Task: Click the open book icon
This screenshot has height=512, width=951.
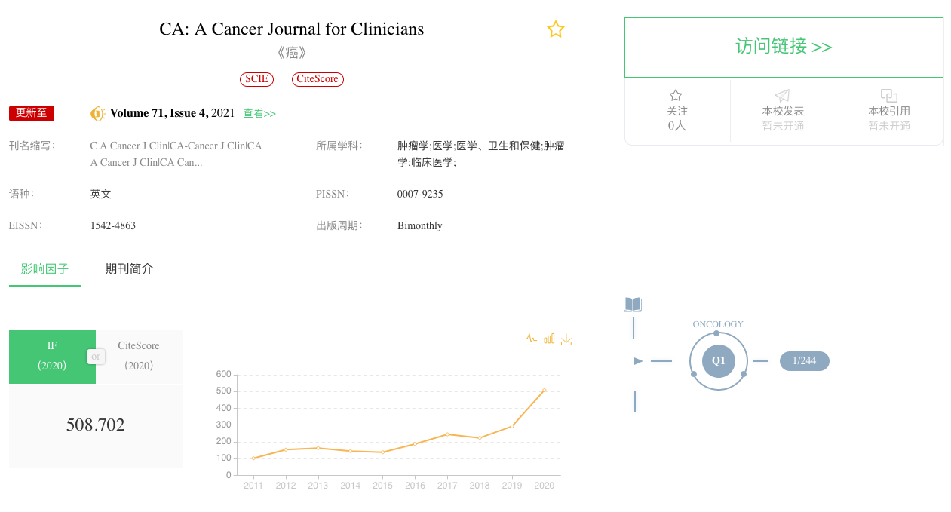Action: [633, 305]
